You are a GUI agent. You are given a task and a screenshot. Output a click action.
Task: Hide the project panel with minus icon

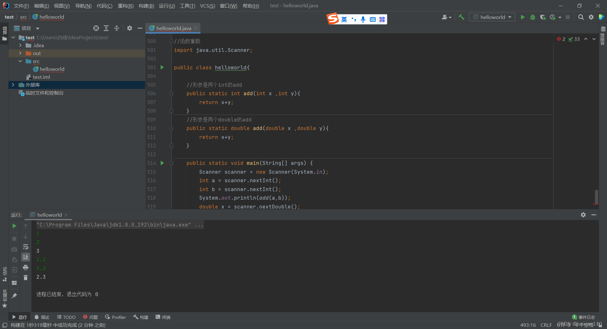(140, 28)
